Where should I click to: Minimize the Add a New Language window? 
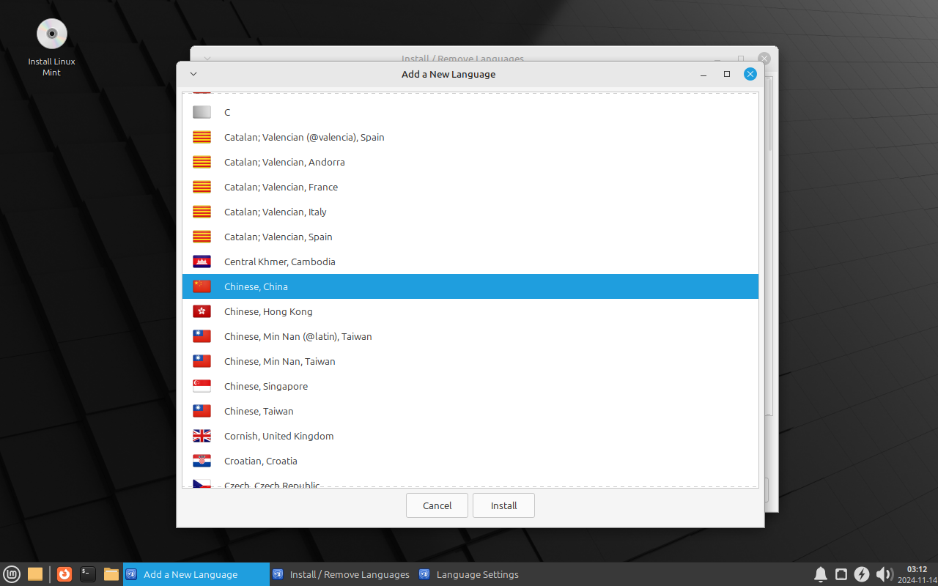[703, 74]
